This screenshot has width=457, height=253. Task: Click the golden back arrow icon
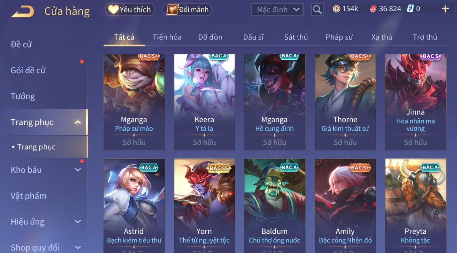[x=23, y=12]
